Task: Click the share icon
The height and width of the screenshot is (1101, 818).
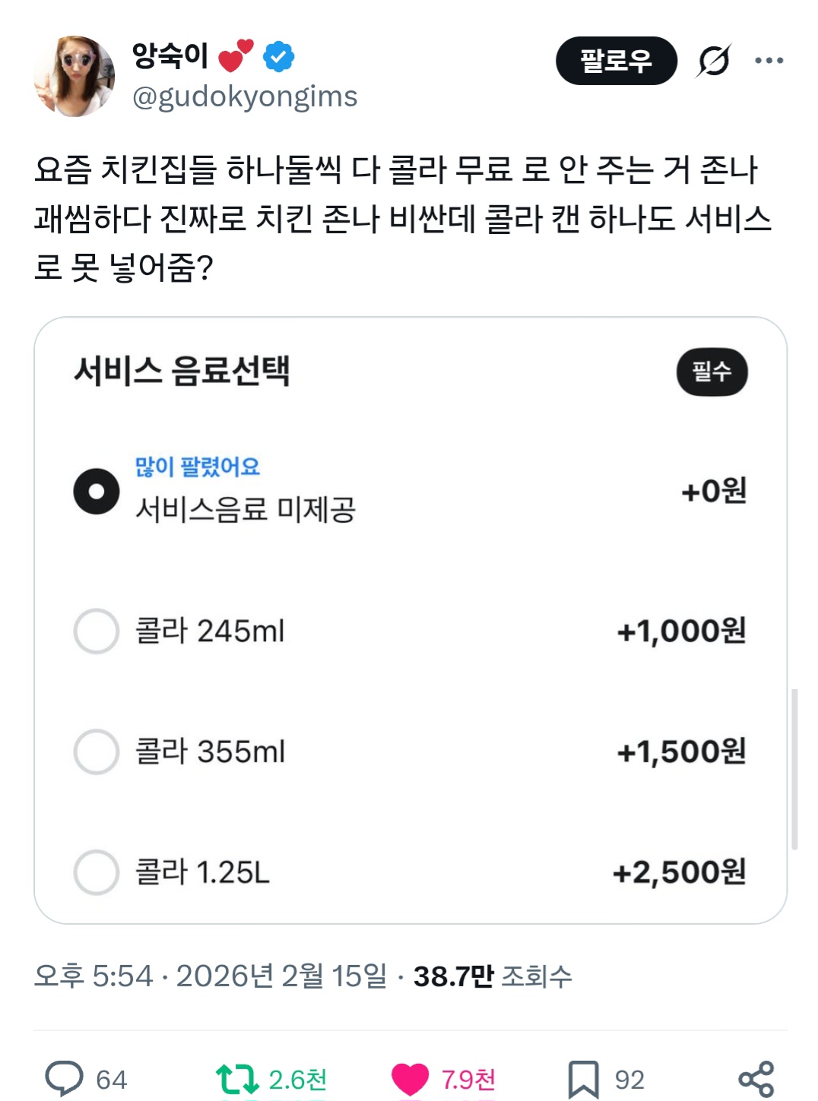Action: [756, 1079]
